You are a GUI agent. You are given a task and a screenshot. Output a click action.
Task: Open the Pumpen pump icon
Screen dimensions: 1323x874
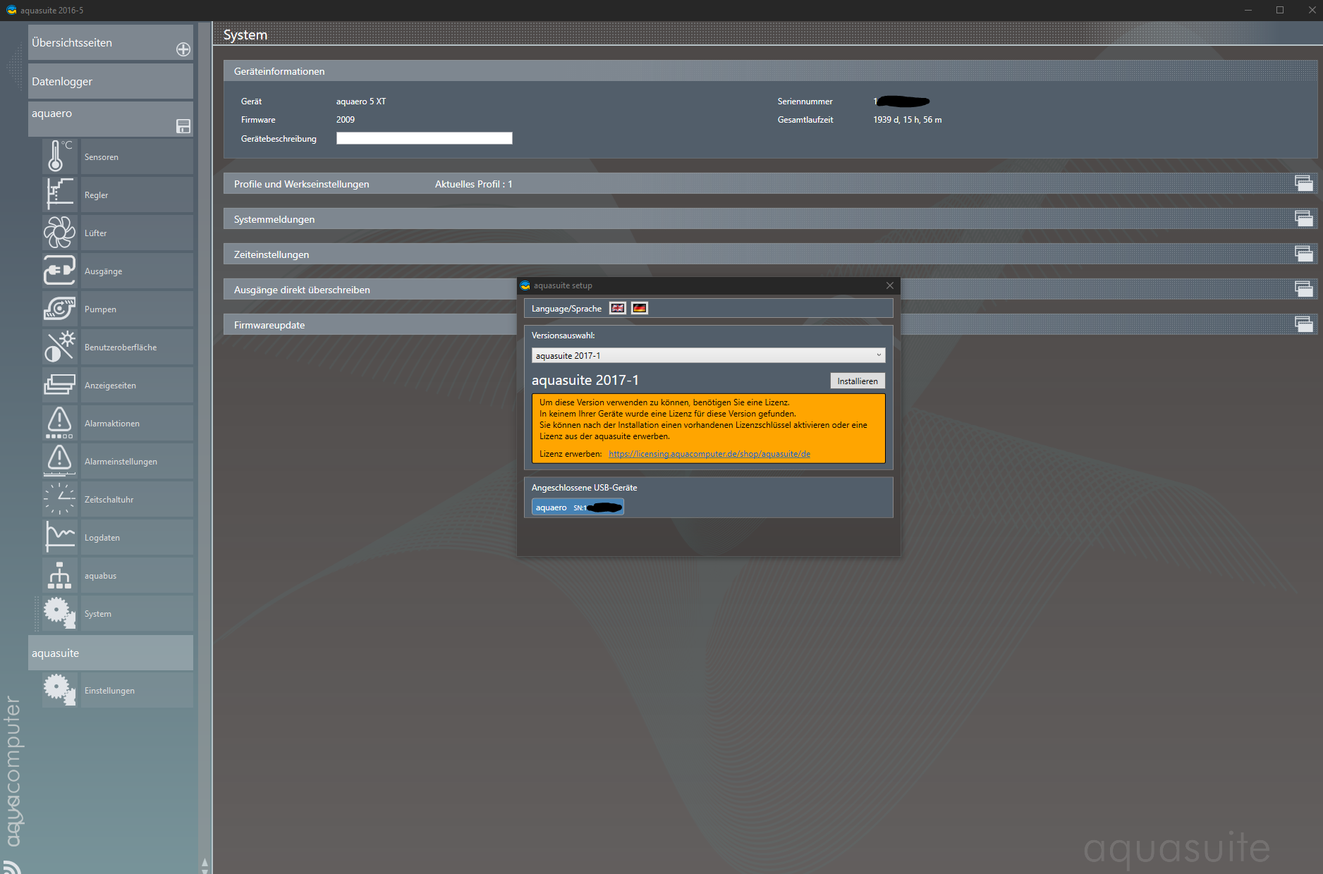tap(59, 309)
